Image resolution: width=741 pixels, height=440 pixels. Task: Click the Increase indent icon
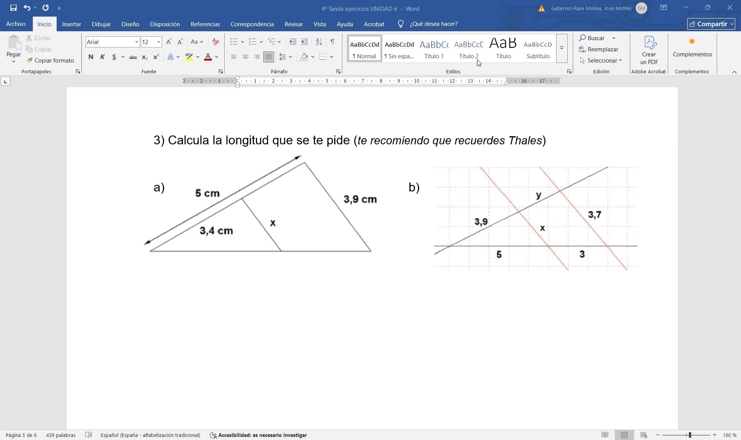pyautogui.click(x=305, y=42)
